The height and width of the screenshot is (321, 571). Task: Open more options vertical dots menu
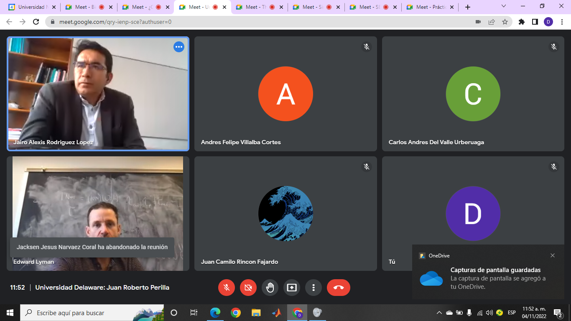pyautogui.click(x=314, y=288)
